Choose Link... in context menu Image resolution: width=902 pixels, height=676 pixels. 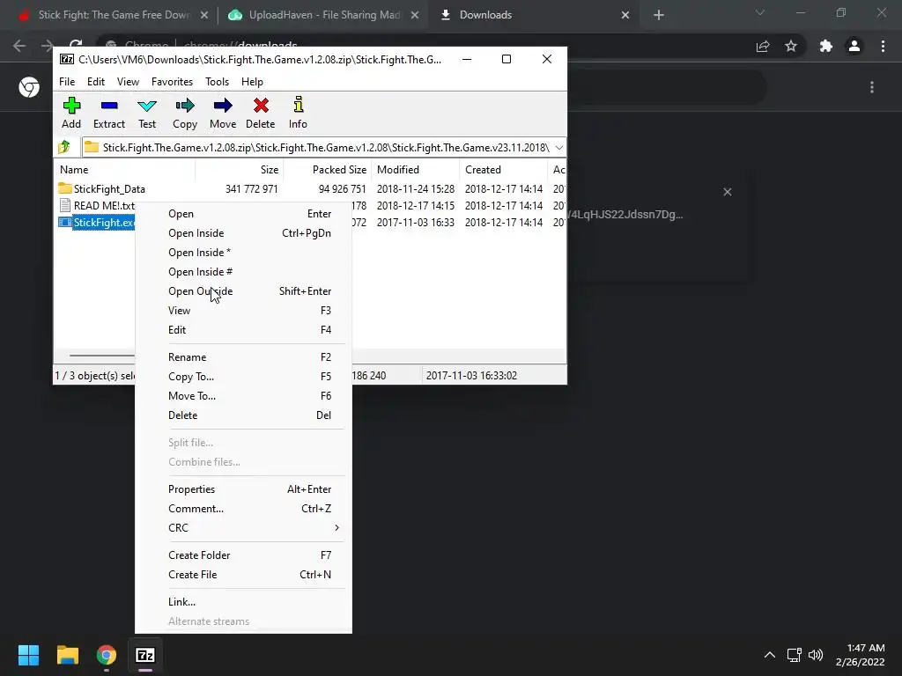(x=243, y=602)
